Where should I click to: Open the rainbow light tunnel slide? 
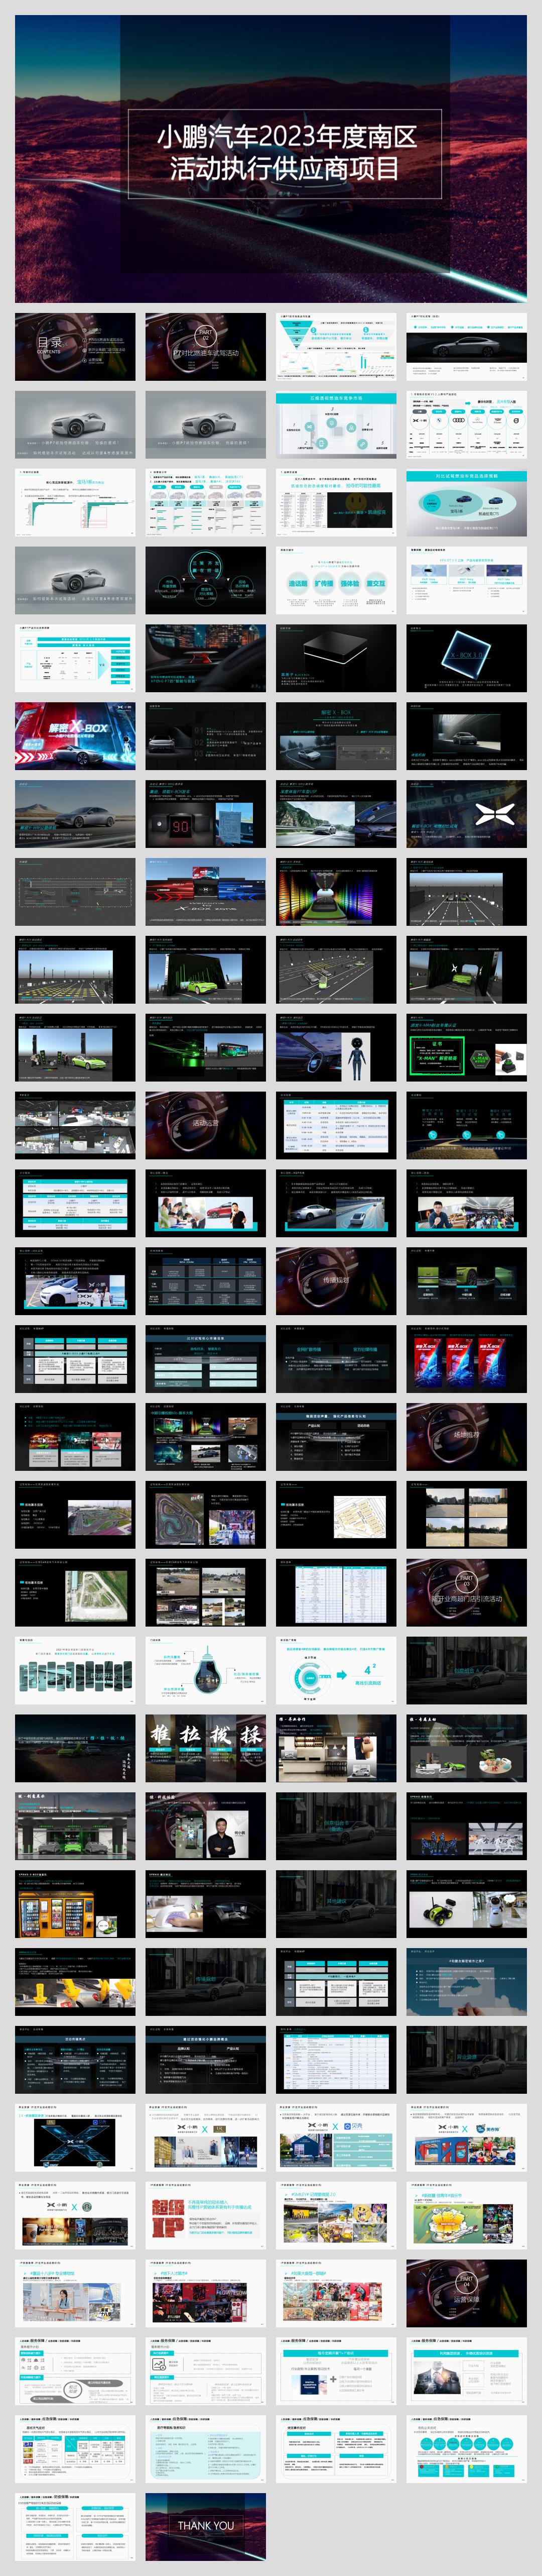coord(335,891)
